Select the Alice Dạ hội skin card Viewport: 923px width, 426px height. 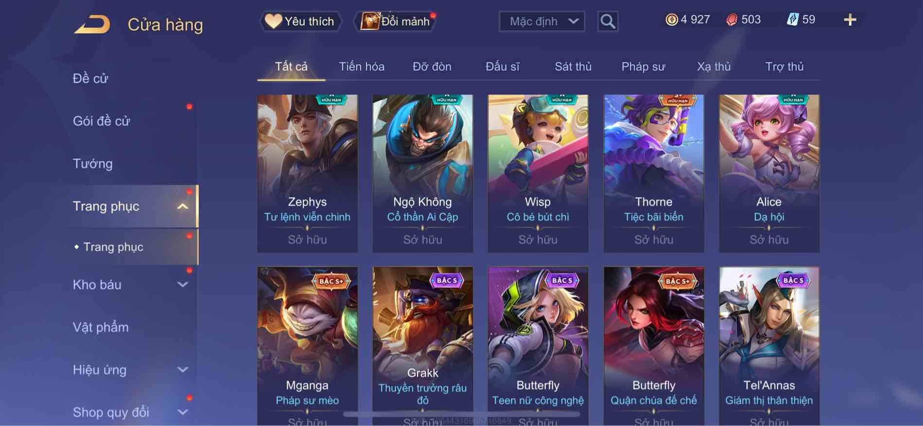[769, 173]
